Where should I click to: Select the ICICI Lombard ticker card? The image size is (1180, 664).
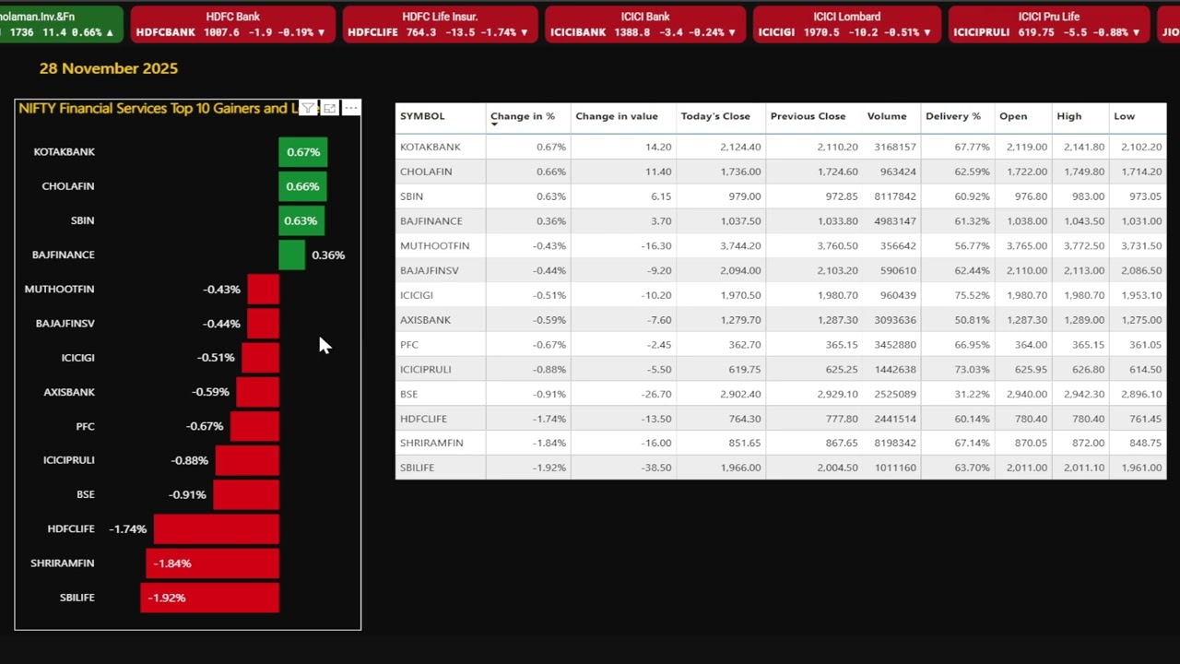tap(847, 25)
